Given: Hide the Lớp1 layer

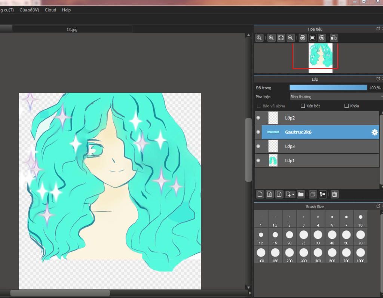Looking at the screenshot, I should [x=258, y=160].
